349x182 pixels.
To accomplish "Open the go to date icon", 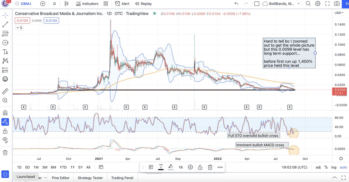I will tap(101, 167).
